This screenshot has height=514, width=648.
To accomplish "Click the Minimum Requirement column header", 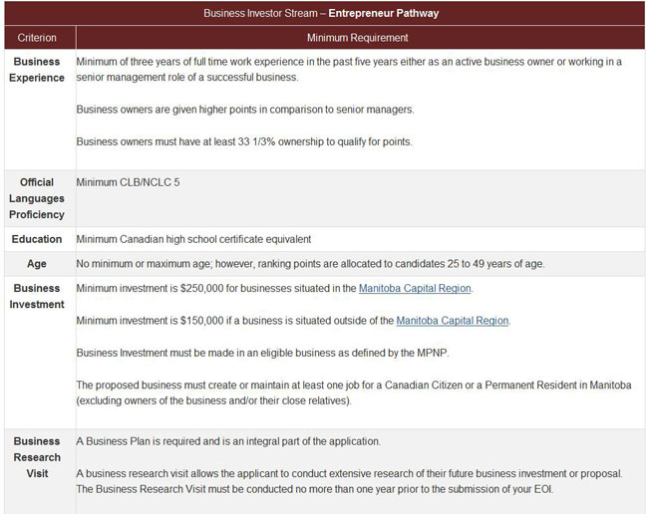I will click(357, 38).
